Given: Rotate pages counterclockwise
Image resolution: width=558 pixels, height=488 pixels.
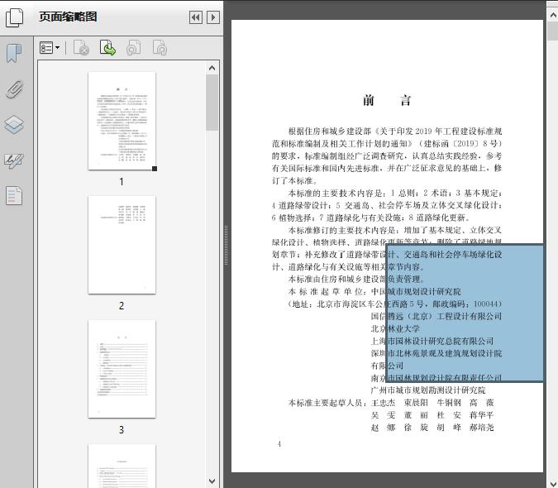Looking at the screenshot, I should click(x=133, y=49).
